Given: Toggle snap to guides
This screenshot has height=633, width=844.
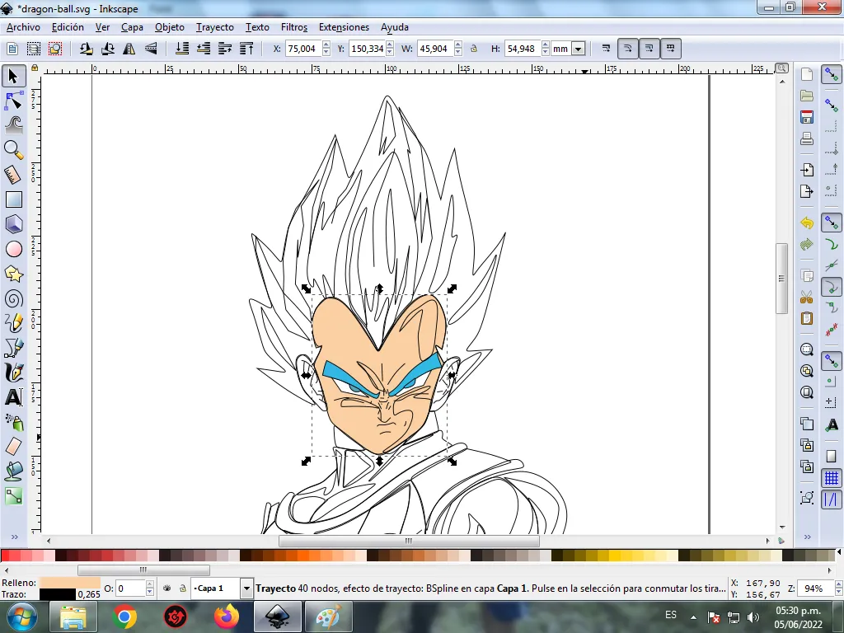Looking at the screenshot, I should pos(831,499).
